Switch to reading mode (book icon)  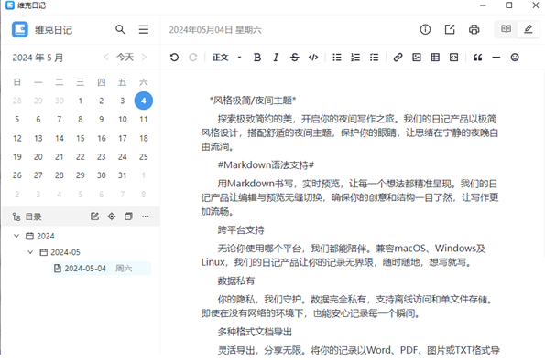pyautogui.click(x=506, y=29)
